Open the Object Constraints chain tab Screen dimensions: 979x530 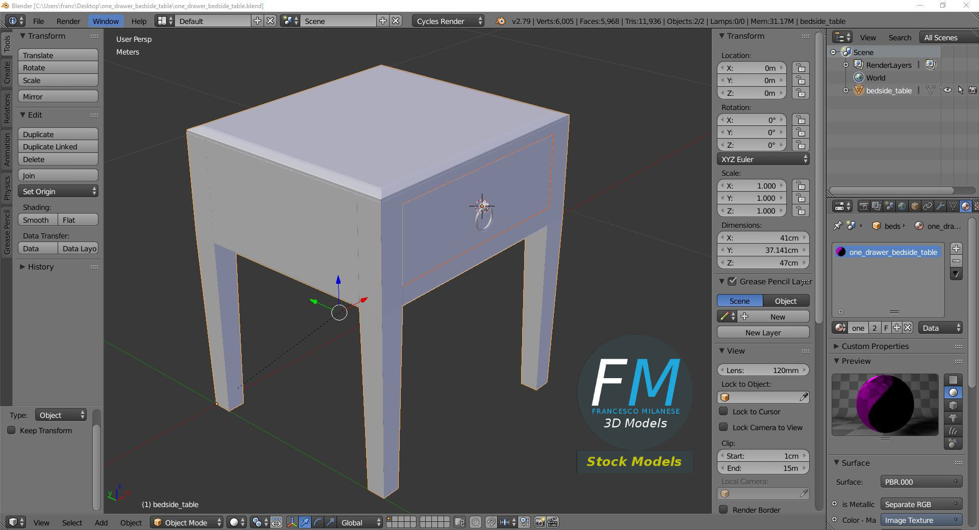pyautogui.click(x=928, y=206)
